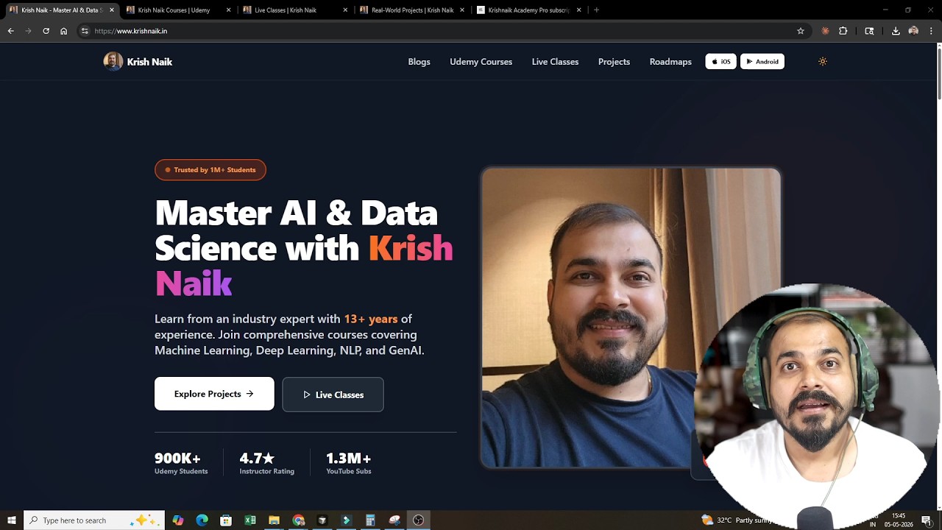The width and height of the screenshot is (942, 530).
Task: Click the browser forward arrow
Action: (x=28, y=31)
